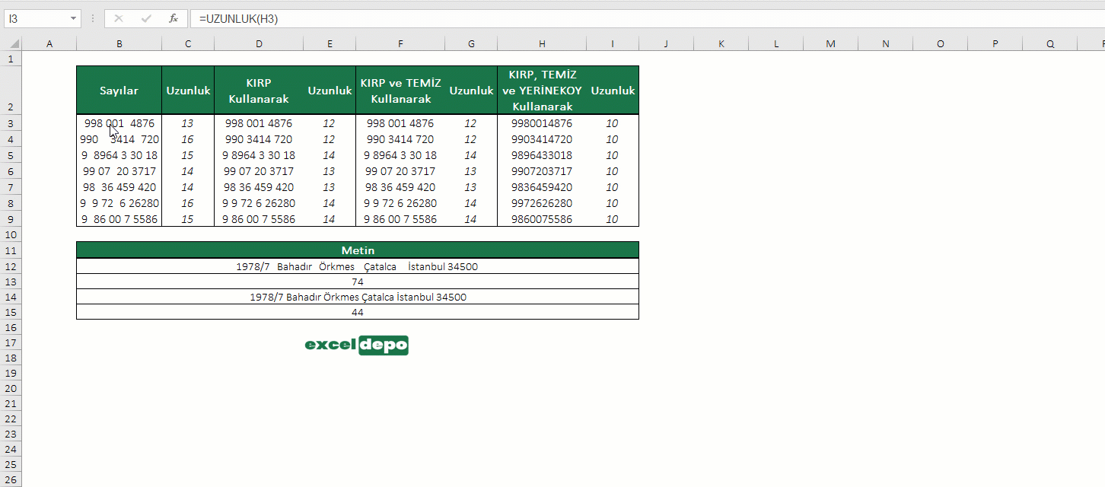1105x487 pixels.
Task: Click the Enter checkmark formula bar icon
Action: coord(146,18)
